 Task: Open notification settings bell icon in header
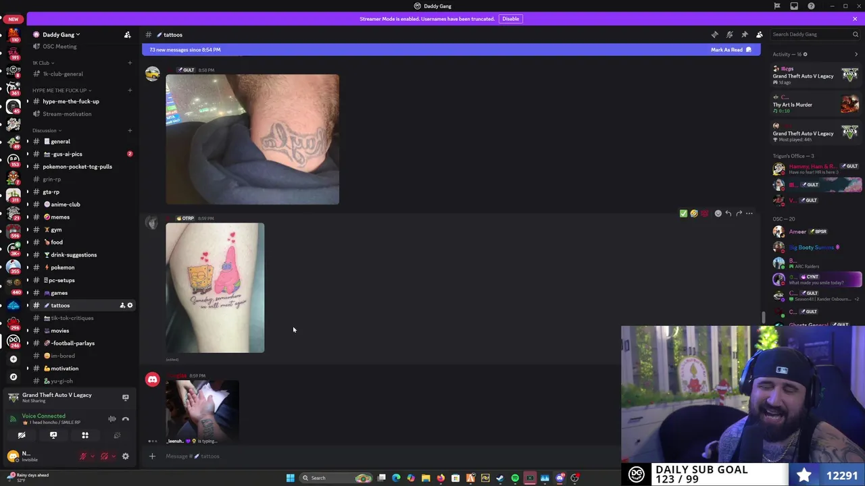[x=729, y=34]
